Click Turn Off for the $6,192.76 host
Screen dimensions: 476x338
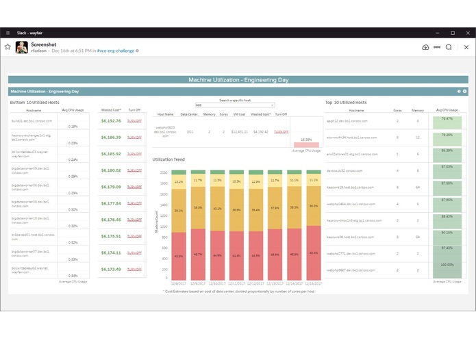coord(134,120)
